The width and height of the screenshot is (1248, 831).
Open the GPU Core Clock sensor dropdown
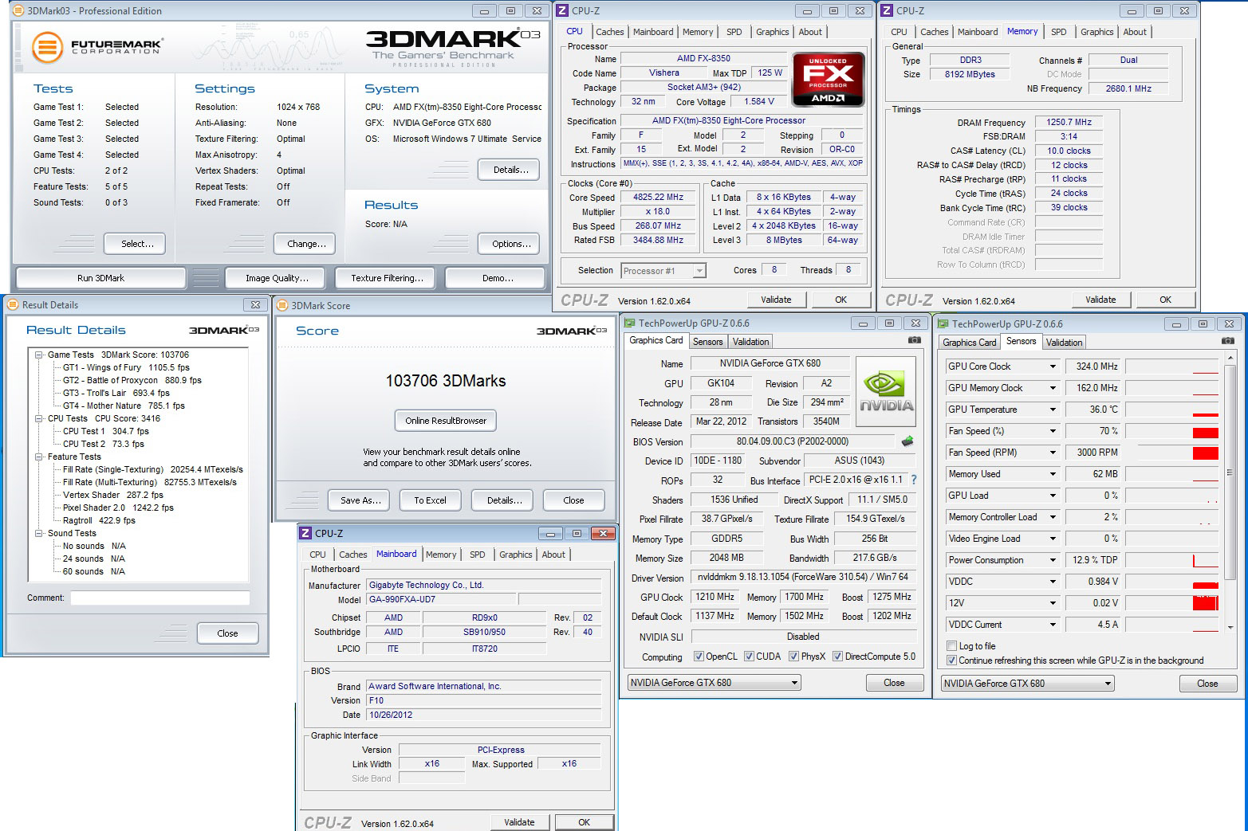(x=1053, y=367)
